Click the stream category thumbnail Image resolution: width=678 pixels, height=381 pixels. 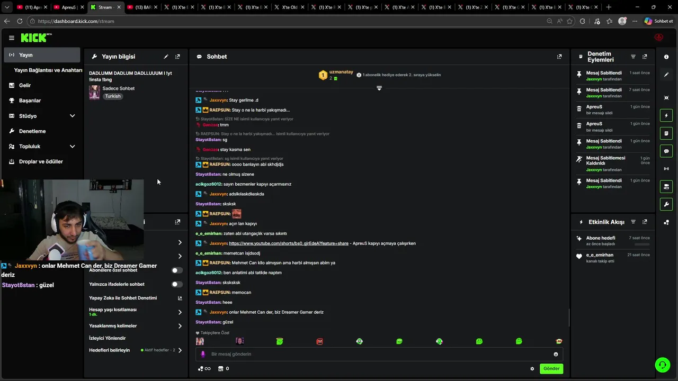pos(94,92)
